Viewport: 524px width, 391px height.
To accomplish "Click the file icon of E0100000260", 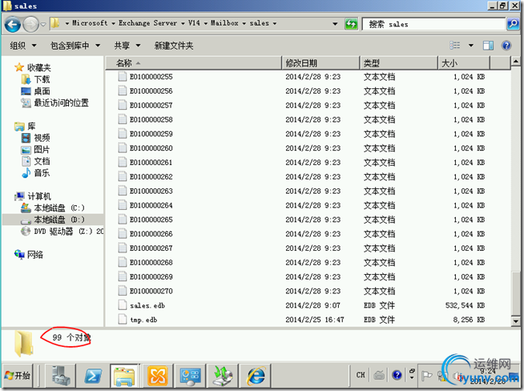I will 123,147.
